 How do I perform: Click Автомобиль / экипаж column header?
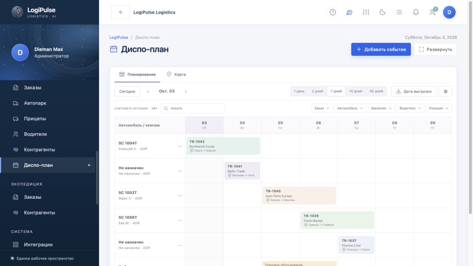pyautogui.click(x=150, y=125)
